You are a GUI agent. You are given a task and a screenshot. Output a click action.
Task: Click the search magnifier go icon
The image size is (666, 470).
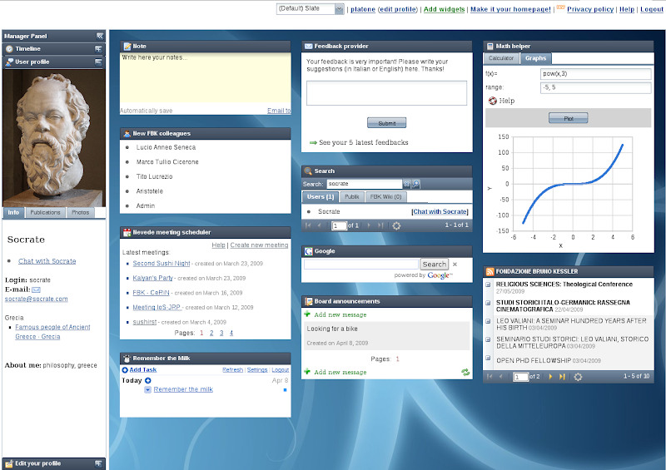pos(416,185)
